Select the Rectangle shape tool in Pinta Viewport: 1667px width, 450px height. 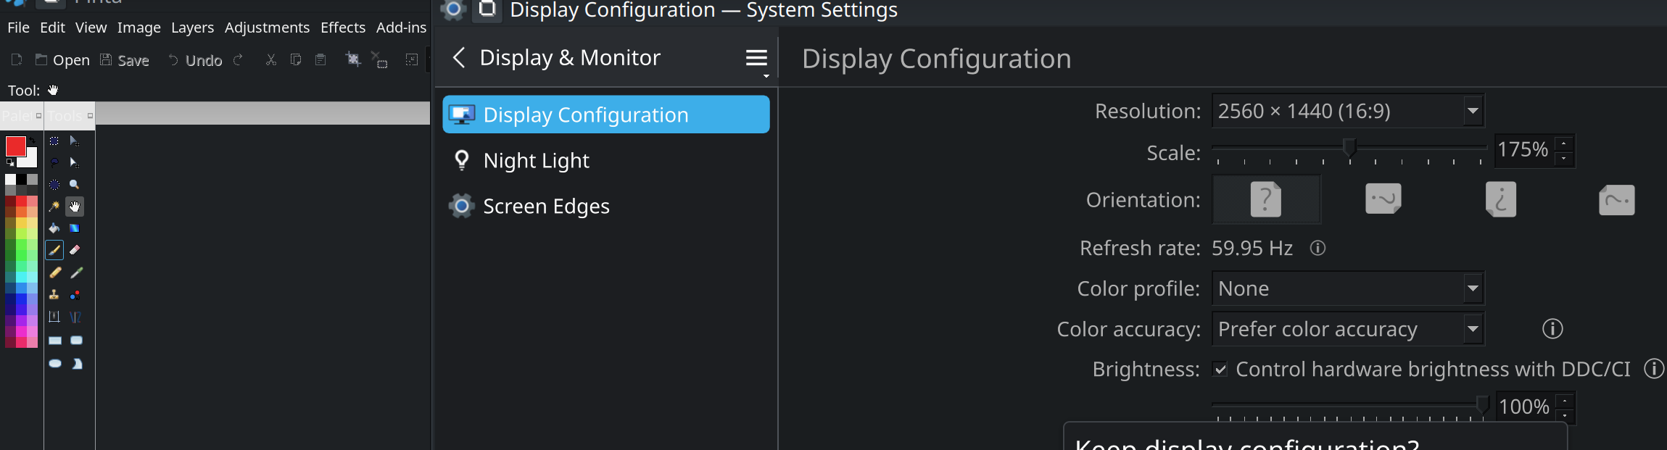54,340
